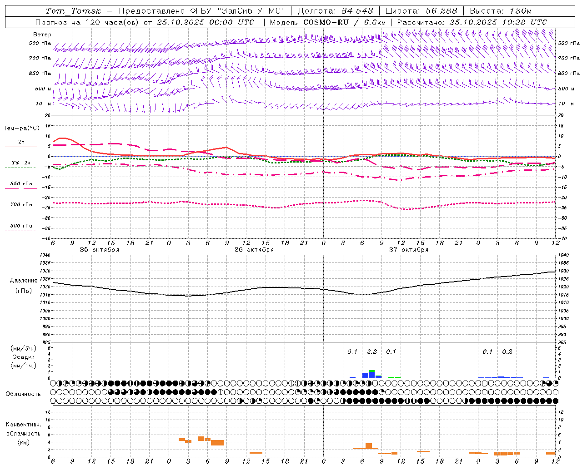Select the "ЗапСиб УГМС" provider text
The width and height of the screenshot is (582, 465).
click(x=252, y=11)
